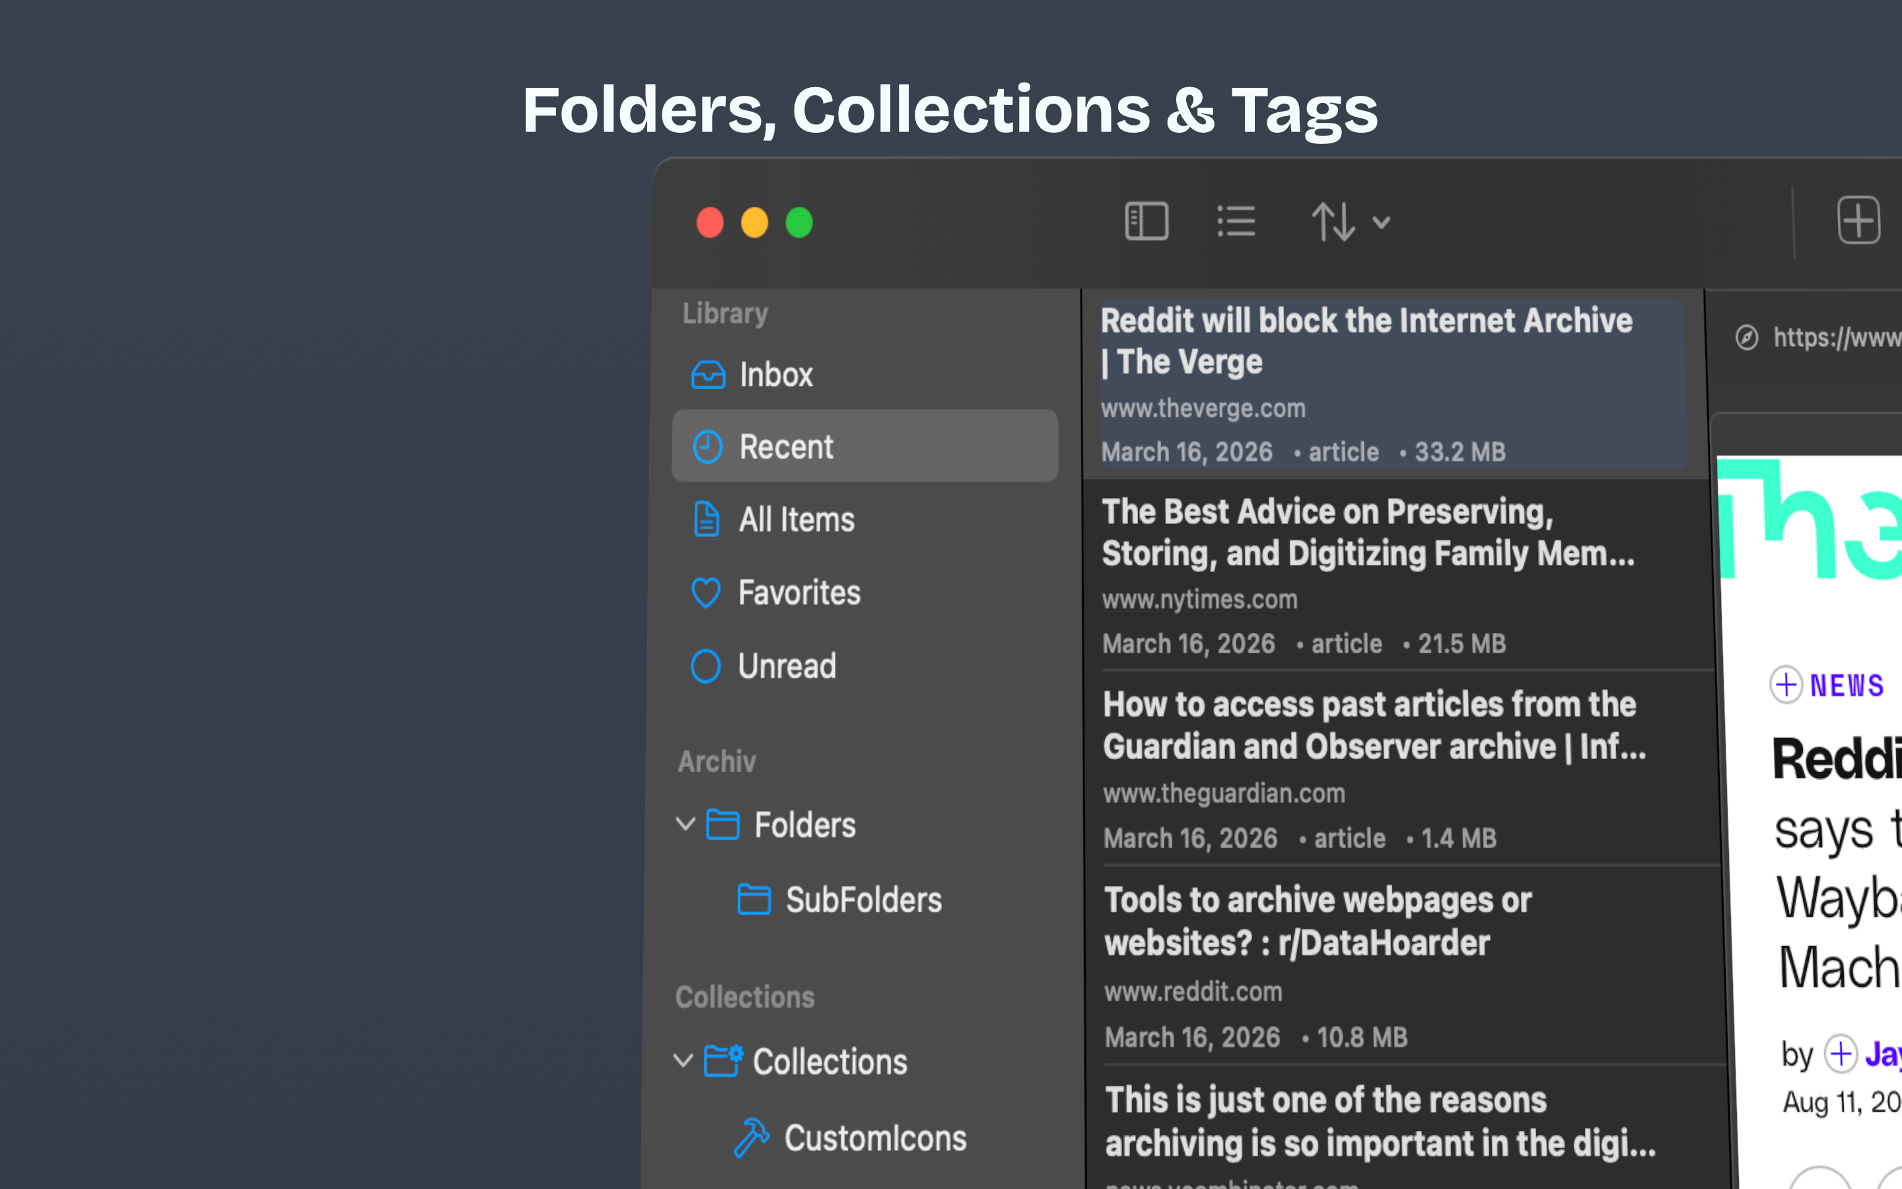Select Unread in the Library sidebar
This screenshot has height=1189, width=1902.
[x=787, y=665]
